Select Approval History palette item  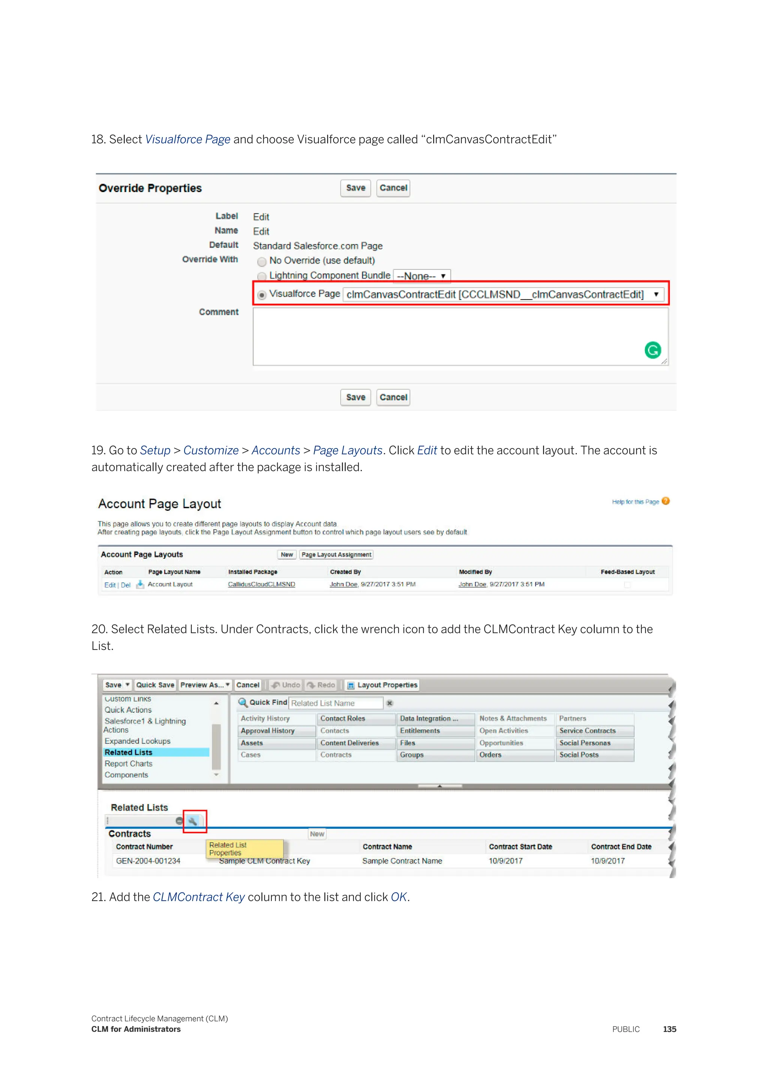277,731
